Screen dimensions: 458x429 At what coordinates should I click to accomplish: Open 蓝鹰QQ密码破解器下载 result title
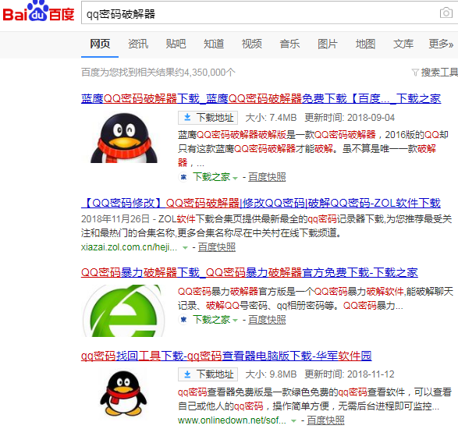pos(261,98)
